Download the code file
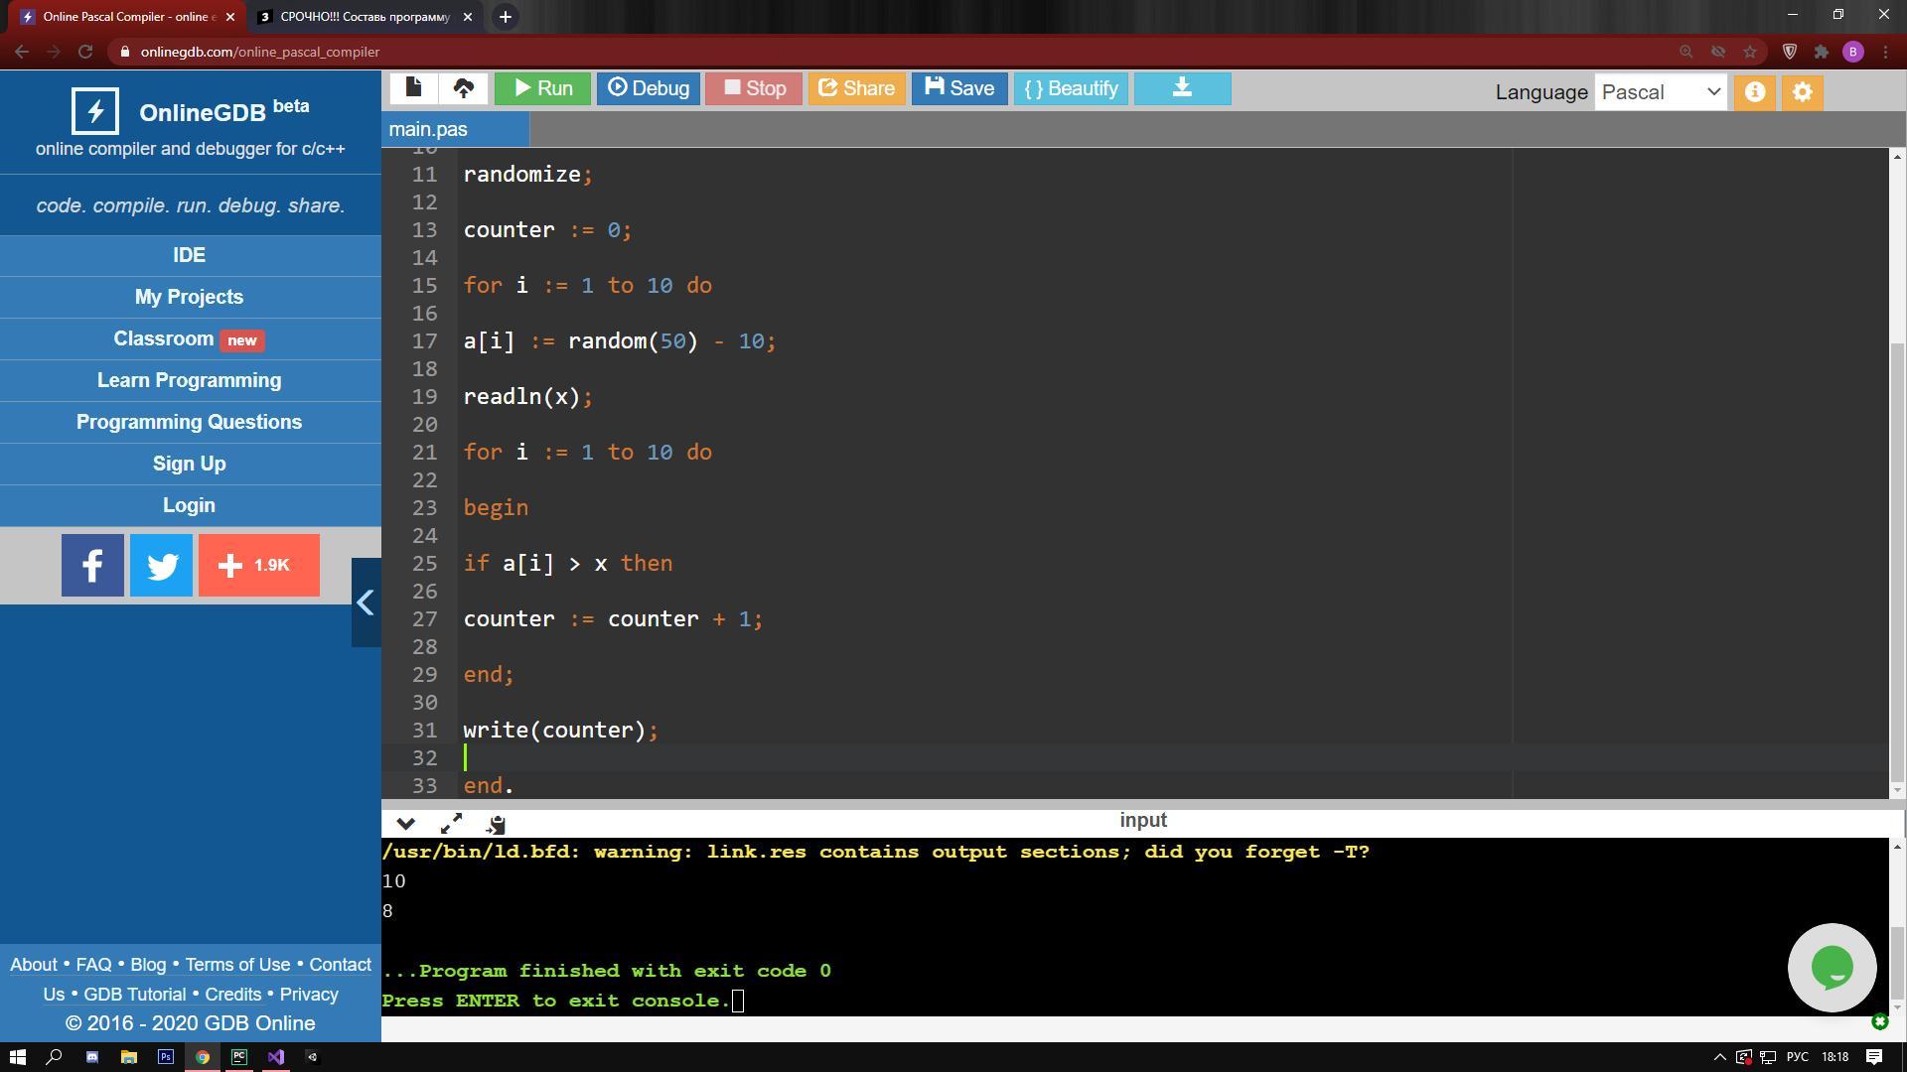The width and height of the screenshot is (1907, 1072). pyautogui.click(x=1182, y=88)
